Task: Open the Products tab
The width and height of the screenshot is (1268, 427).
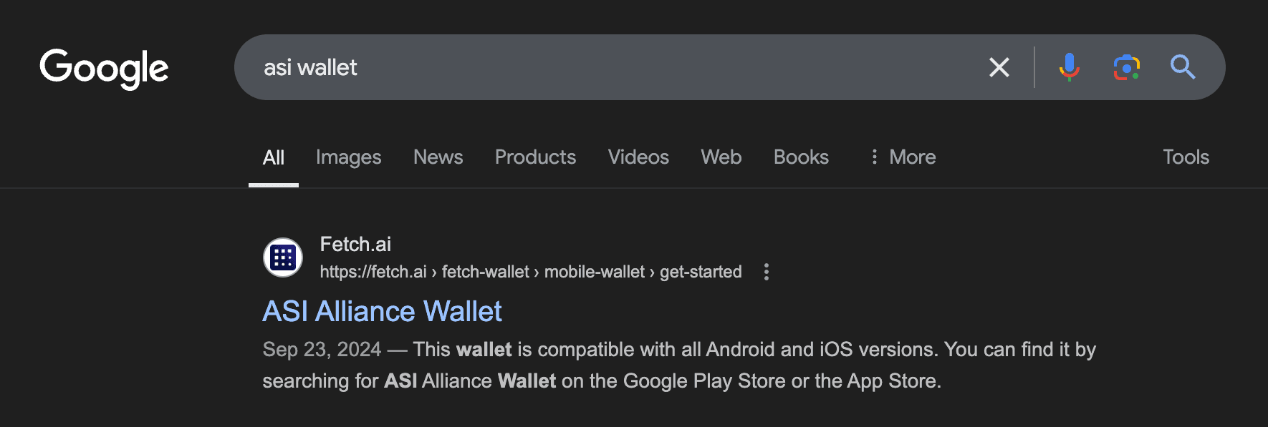Action: (535, 157)
